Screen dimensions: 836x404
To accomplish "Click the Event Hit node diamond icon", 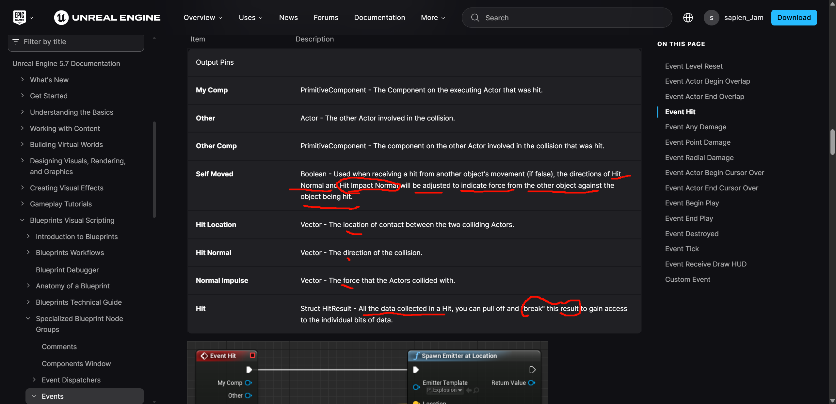I will (x=204, y=356).
